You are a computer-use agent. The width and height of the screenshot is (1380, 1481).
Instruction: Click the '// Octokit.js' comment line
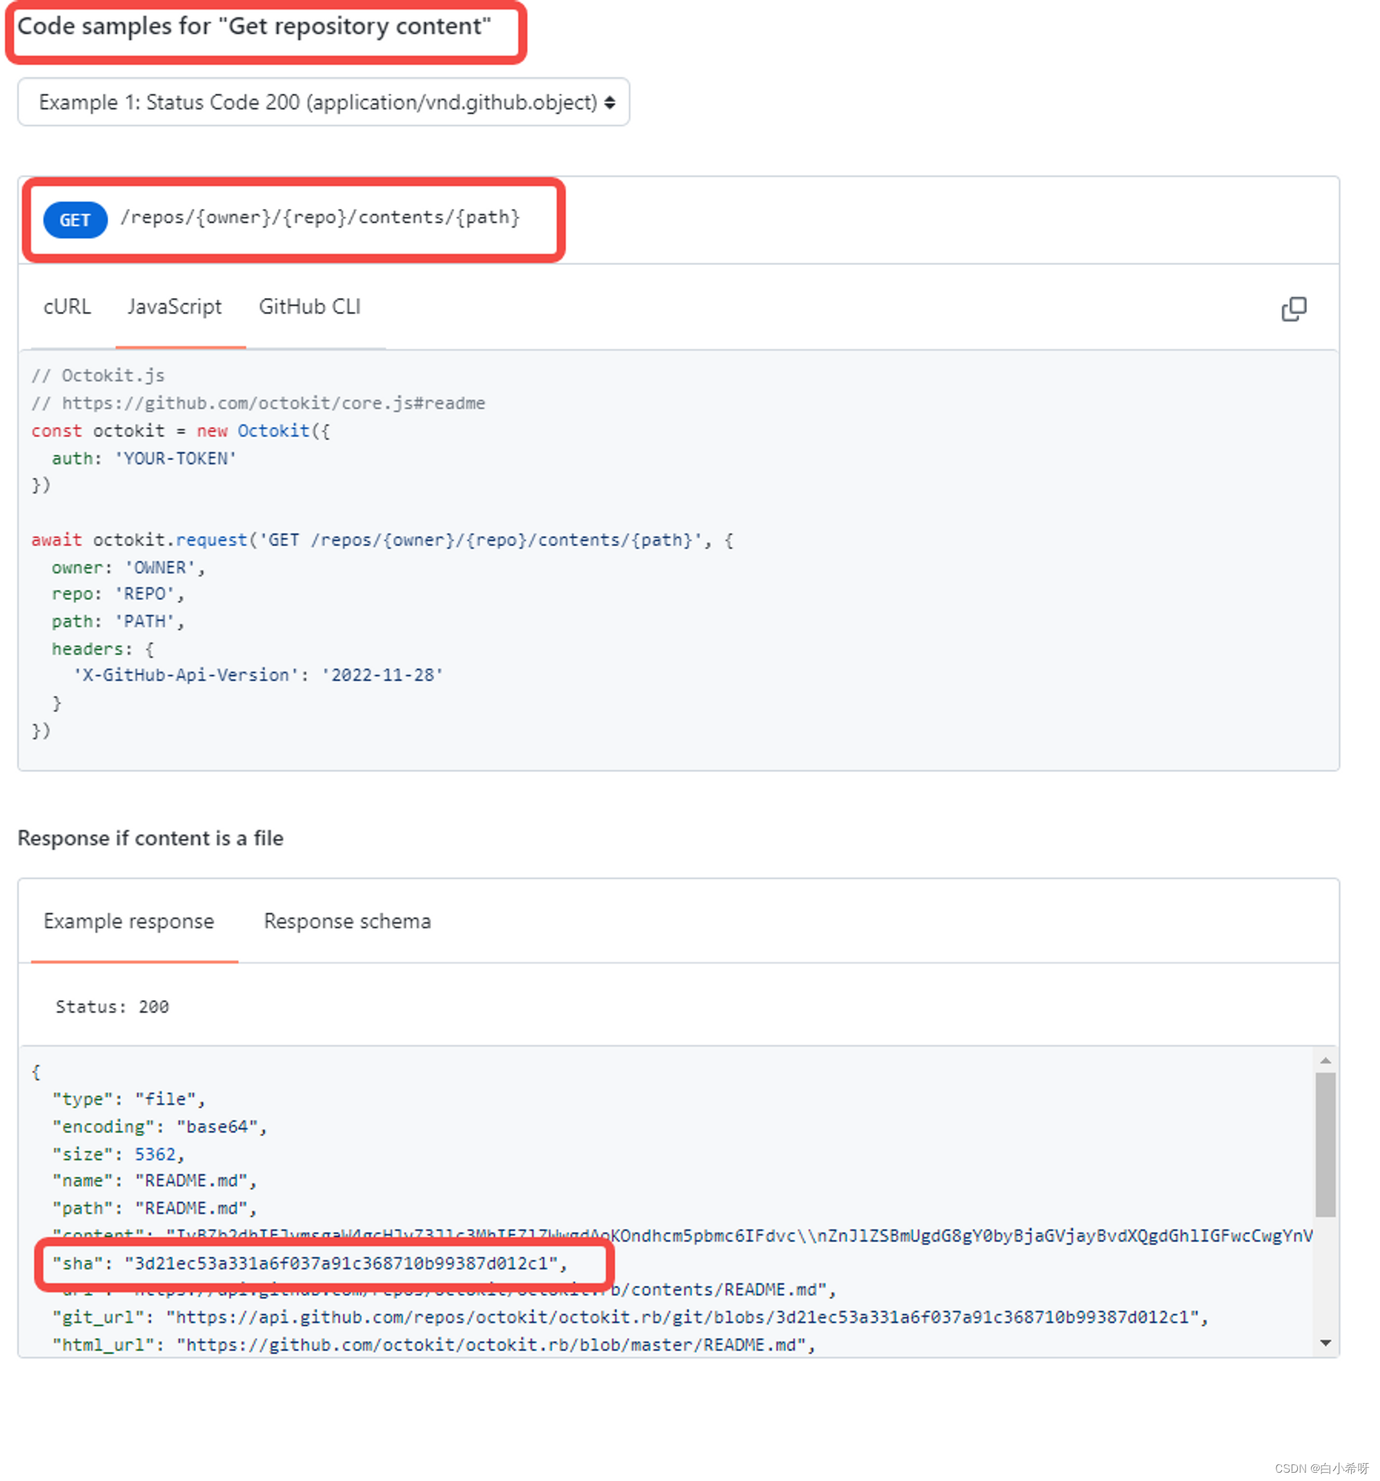[97, 375]
